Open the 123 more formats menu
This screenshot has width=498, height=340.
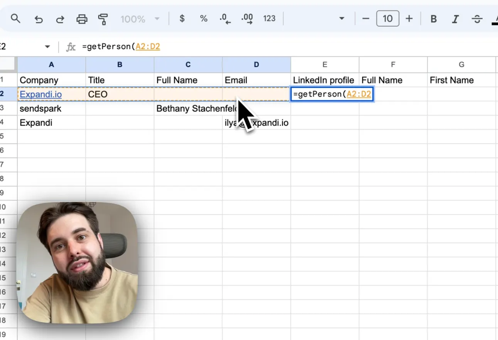pos(269,18)
